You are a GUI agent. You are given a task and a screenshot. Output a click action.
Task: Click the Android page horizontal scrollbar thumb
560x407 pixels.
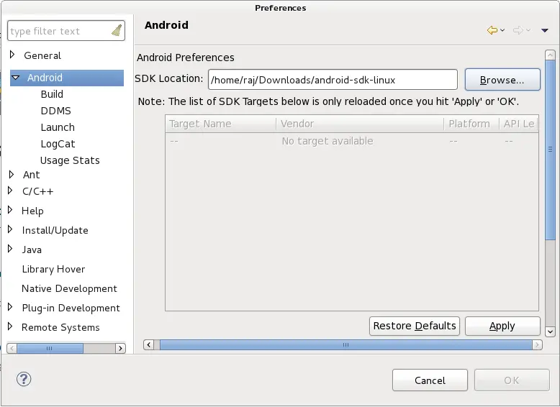[x=346, y=344]
